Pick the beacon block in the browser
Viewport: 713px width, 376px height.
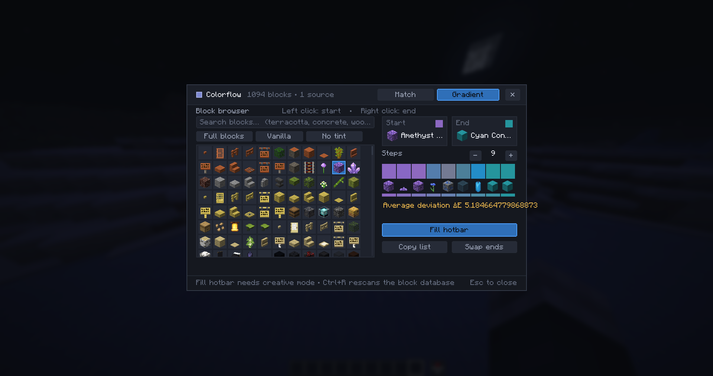[324, 213]
